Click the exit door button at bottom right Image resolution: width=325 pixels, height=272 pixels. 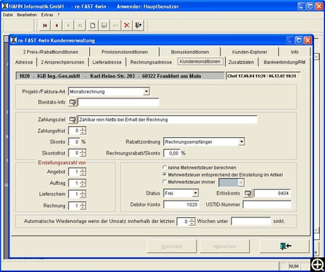(285, 246)
